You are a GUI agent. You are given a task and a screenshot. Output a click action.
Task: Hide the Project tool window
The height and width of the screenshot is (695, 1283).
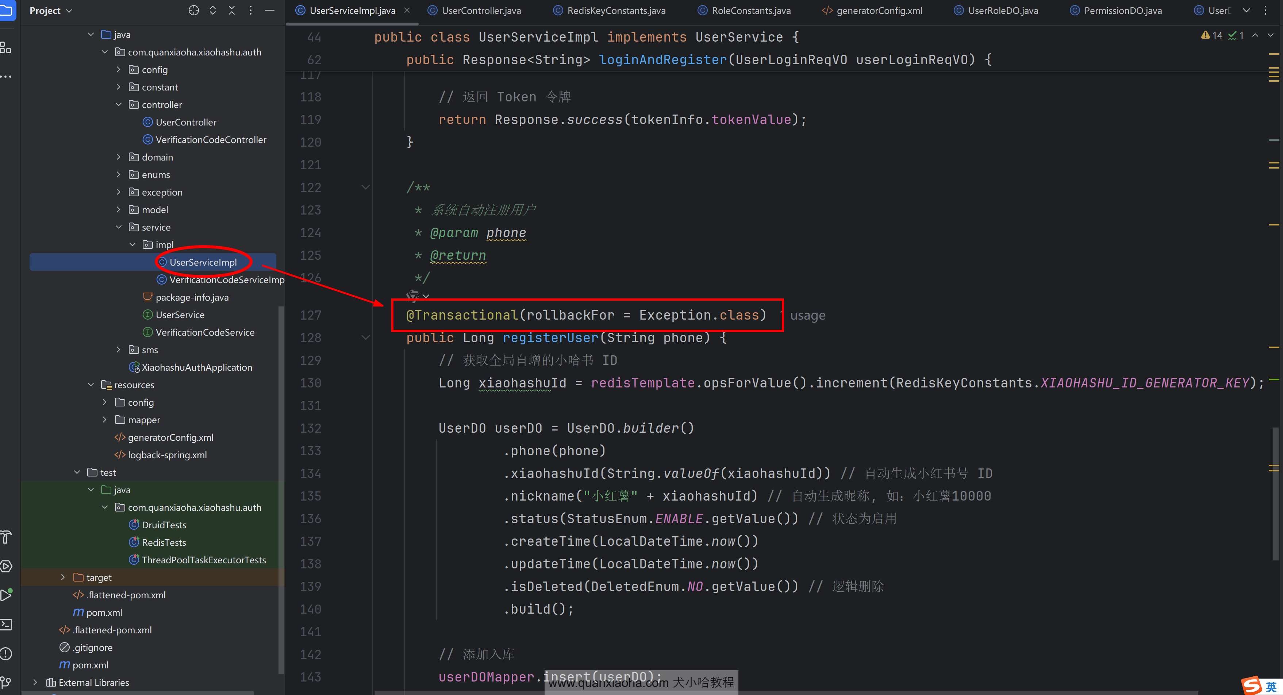pos(269,11)
